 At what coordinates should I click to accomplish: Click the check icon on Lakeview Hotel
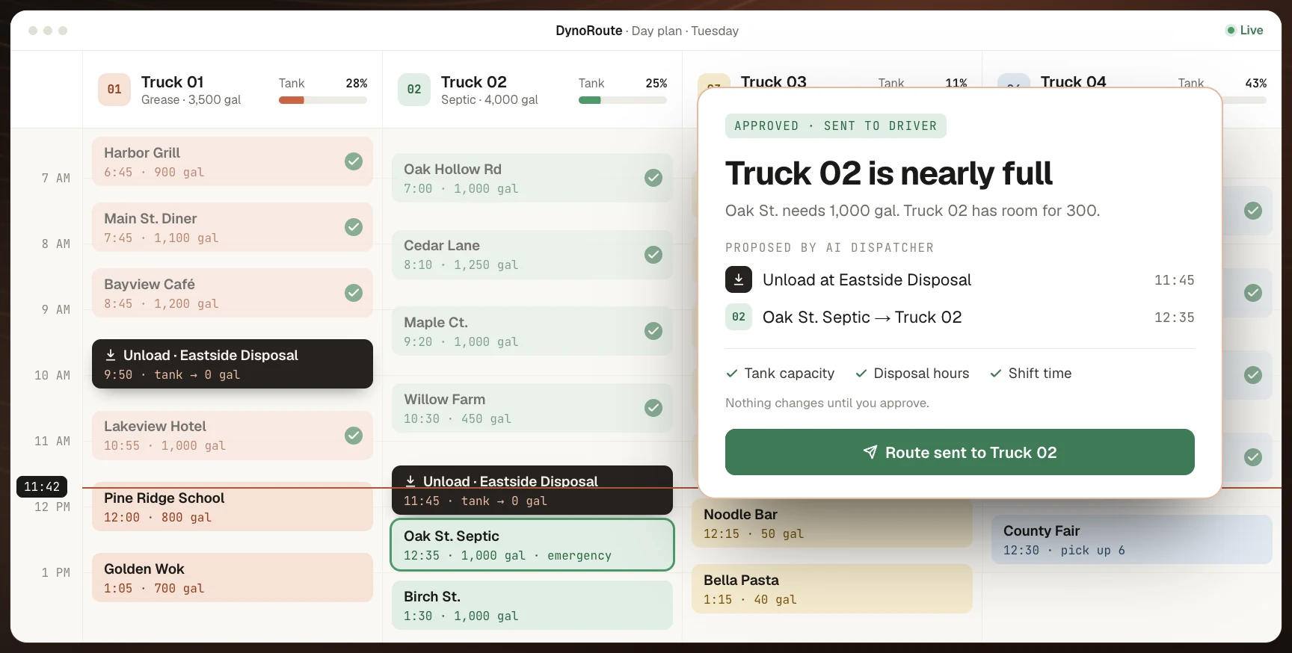coord(354,436)
